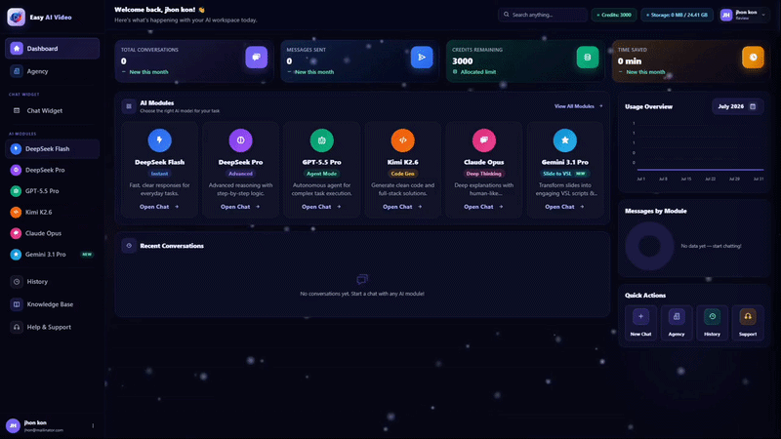Screen dimensions: 781x439
Task: Expand the jhon kon profile dropdown
Action: pyautogui.click(x=763, y=15)
